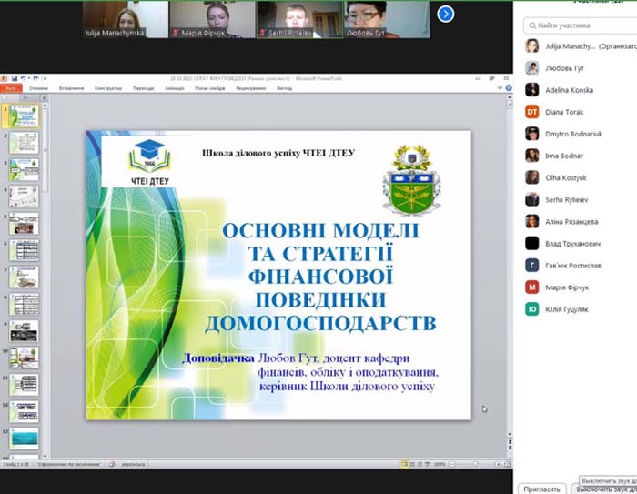Viewport: 637px width, 494px height.
Task: Zoom out with the minus button
Action: 451,464
